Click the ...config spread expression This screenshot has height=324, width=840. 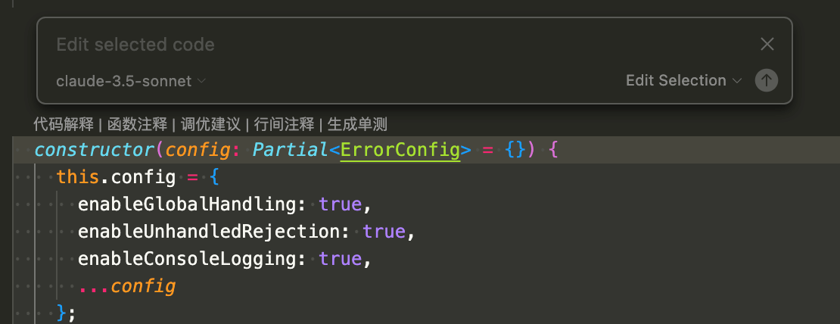(127, 286)
